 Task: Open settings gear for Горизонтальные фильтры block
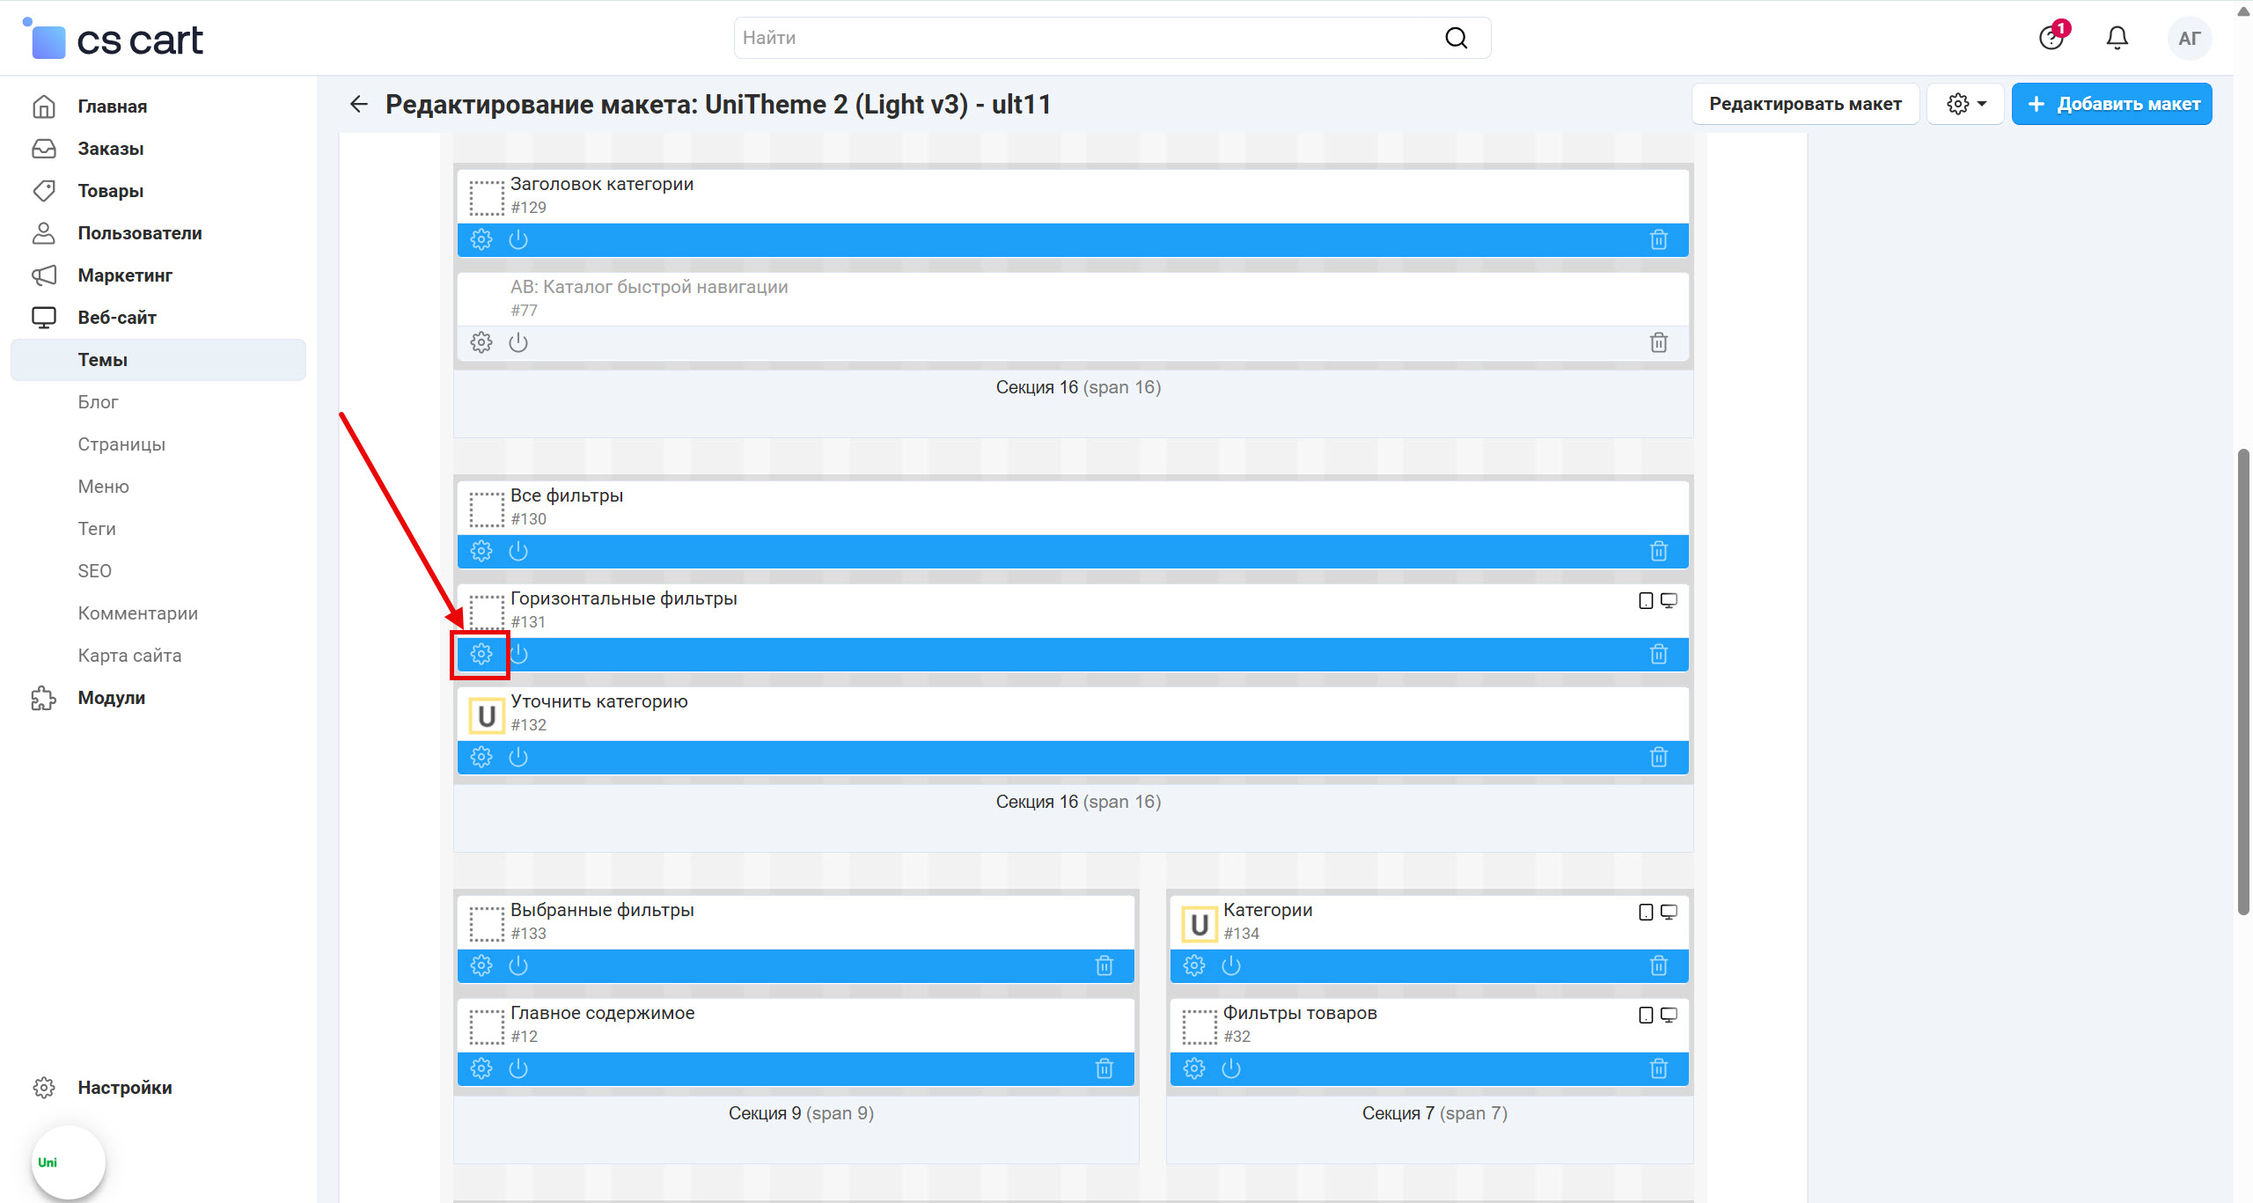[x=481, y=654]
